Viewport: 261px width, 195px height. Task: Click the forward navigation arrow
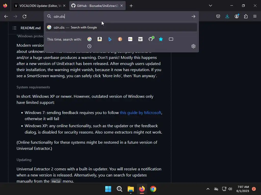(x=15, y=17)
